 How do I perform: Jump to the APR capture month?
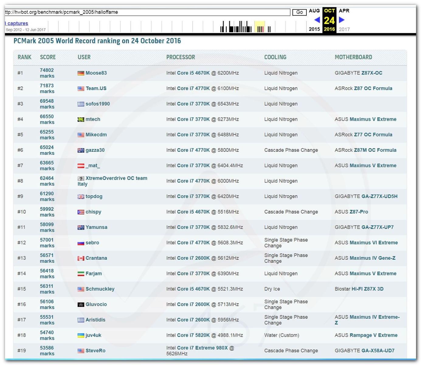point(344,11)
